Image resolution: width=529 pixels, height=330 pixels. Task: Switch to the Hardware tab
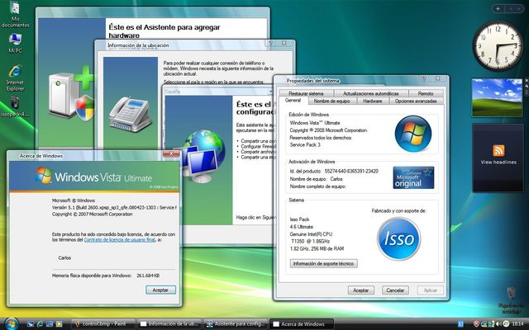pos(373,101)
